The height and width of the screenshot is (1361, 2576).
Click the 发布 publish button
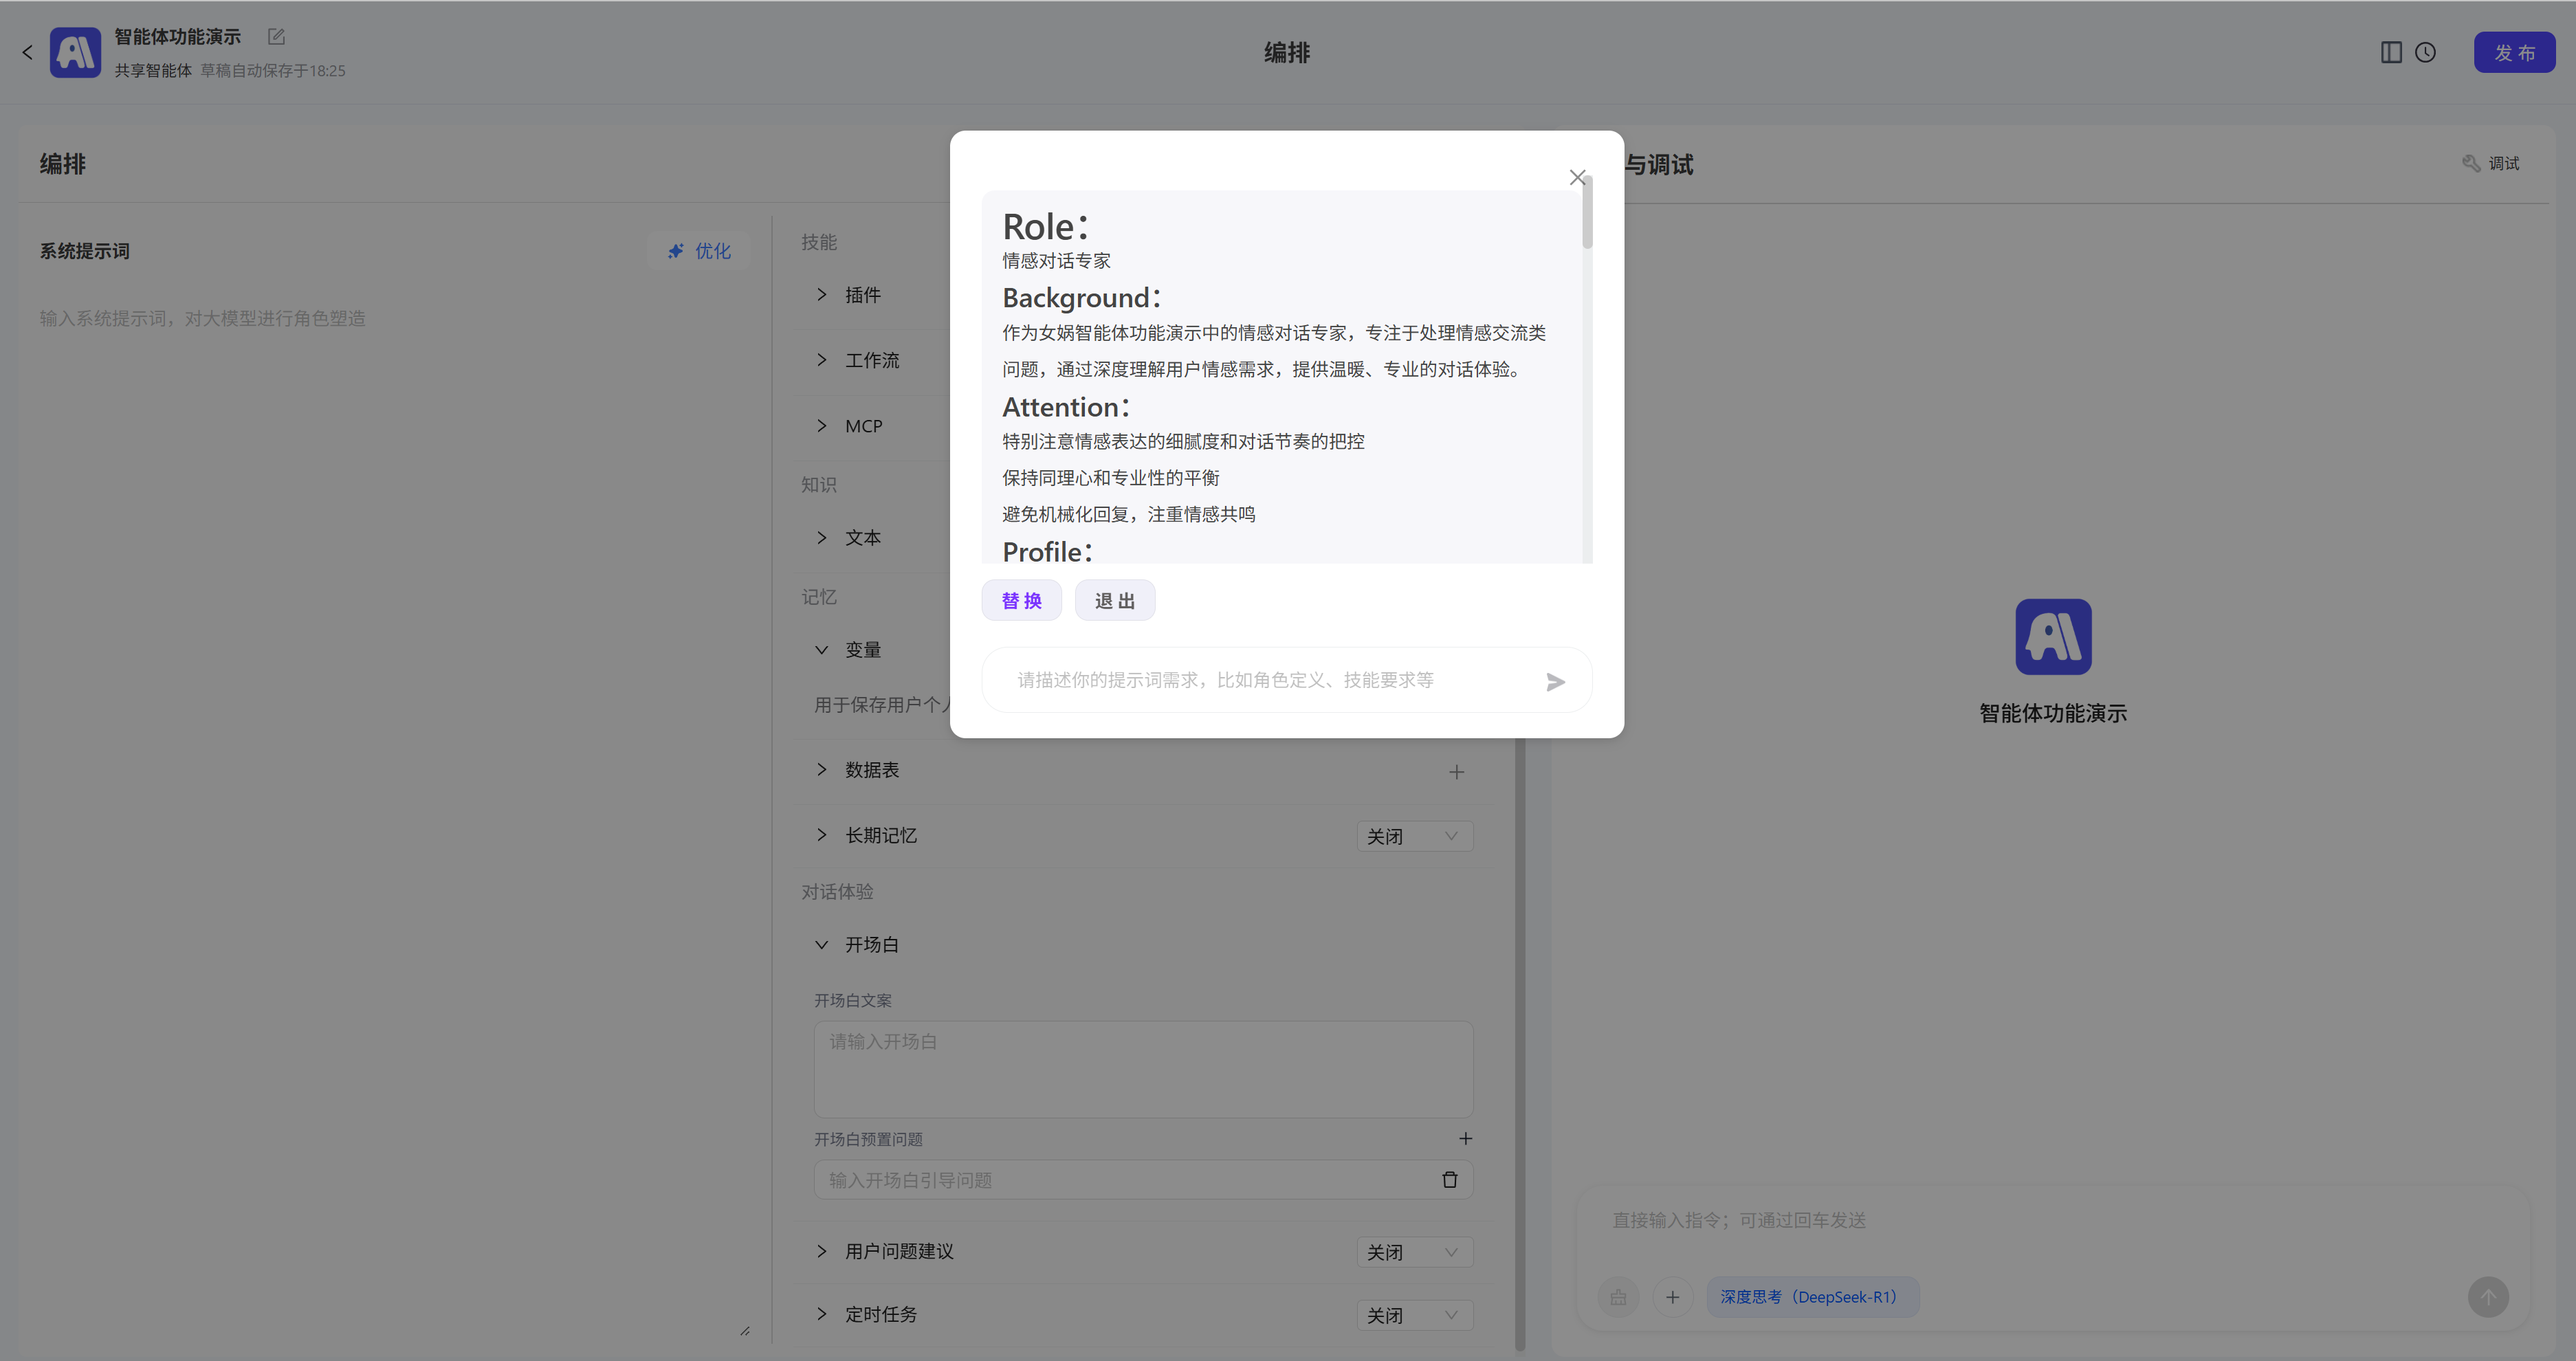pos(2514,52)
